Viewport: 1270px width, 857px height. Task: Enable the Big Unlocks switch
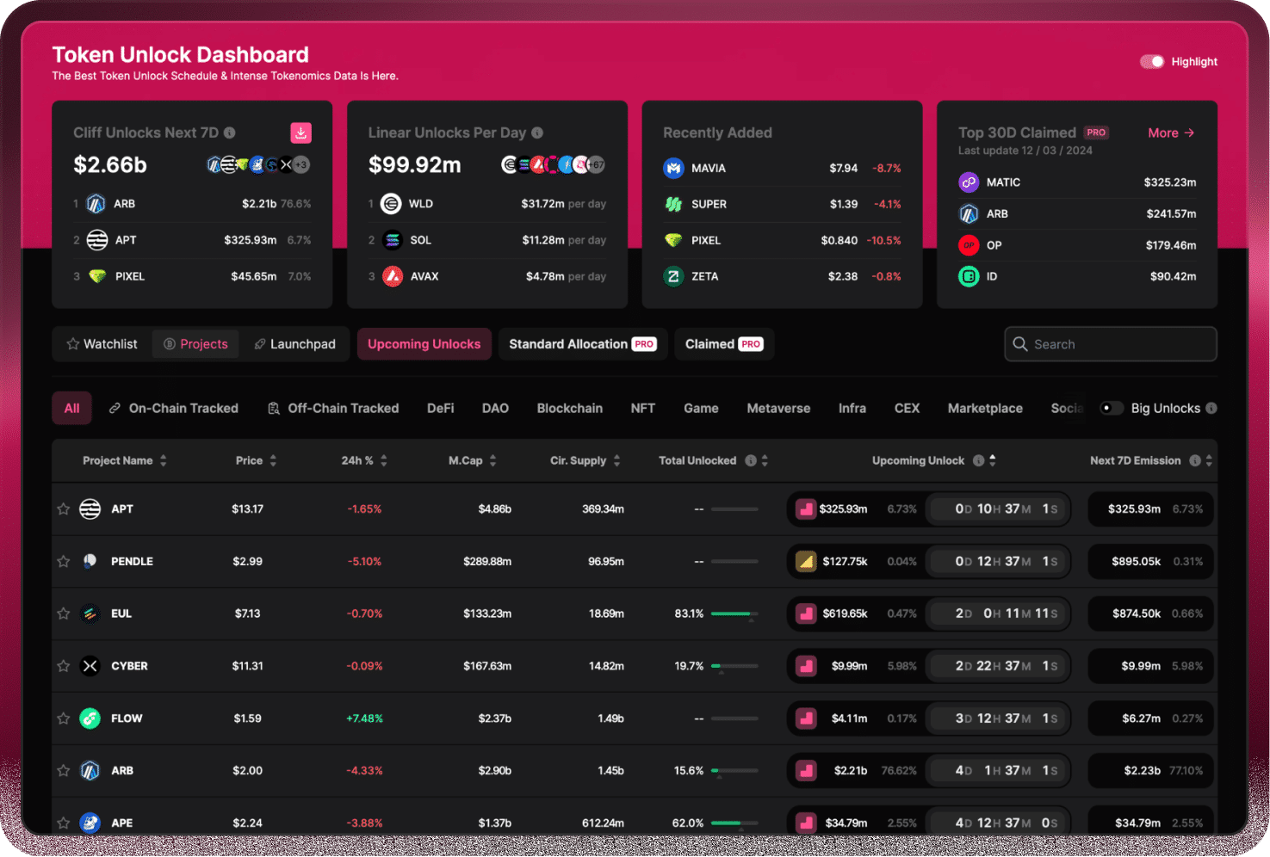click(x=1112, y=408)
